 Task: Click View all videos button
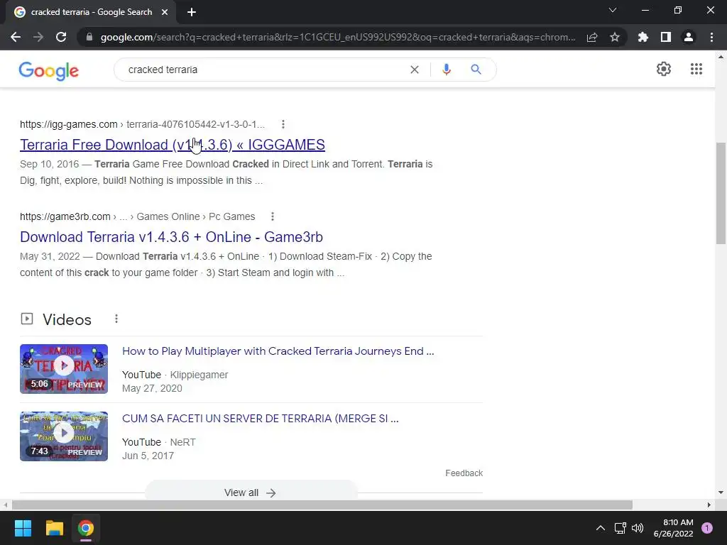click(251, 491)
